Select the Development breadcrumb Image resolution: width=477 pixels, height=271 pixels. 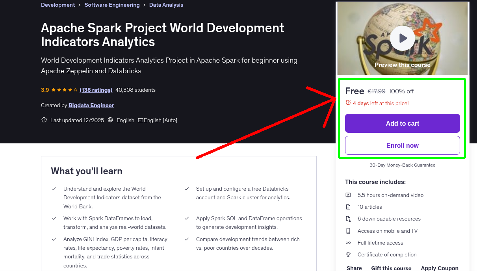point(58,5)
